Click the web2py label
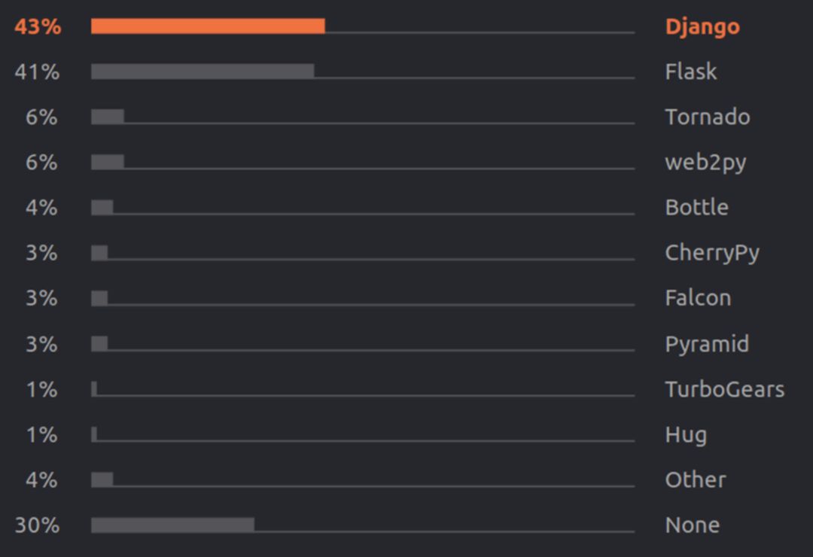 (x=705, y=163)
